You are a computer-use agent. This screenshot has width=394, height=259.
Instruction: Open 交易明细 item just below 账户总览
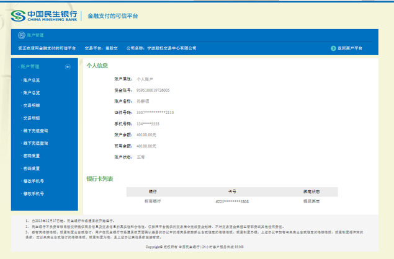click(x=32, y=105)
